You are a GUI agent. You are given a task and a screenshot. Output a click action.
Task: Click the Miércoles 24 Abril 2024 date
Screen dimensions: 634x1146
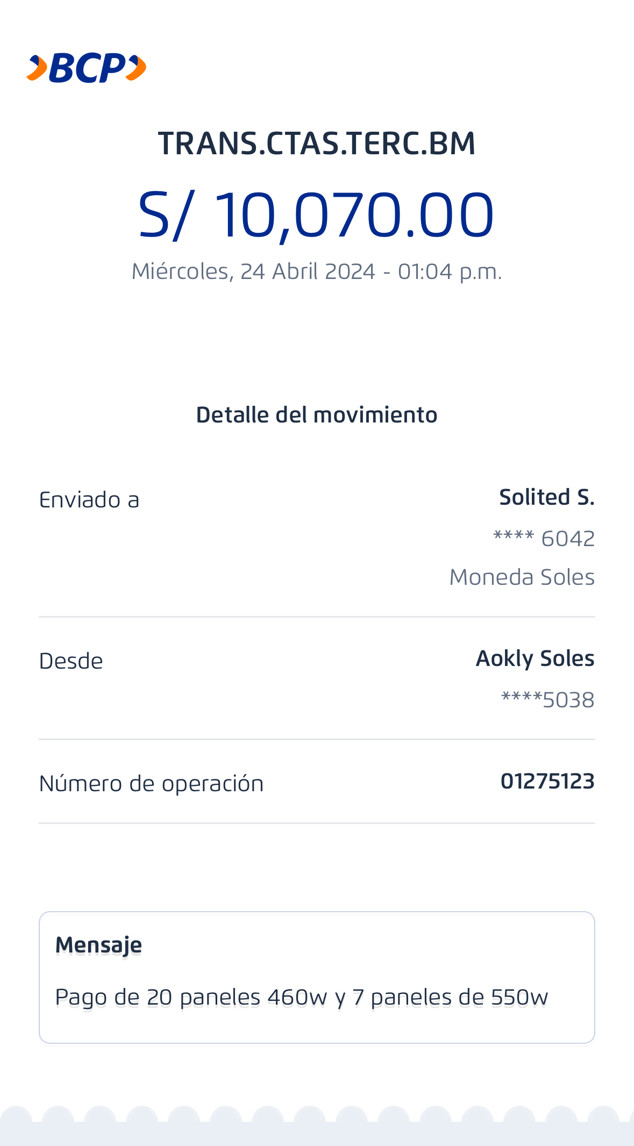pos(317,271)
